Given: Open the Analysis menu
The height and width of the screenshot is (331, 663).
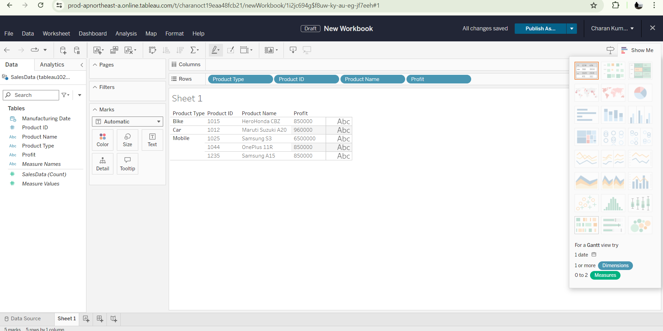Looking at the screenshot, I should pyautogui.click(x=126, y=33).
